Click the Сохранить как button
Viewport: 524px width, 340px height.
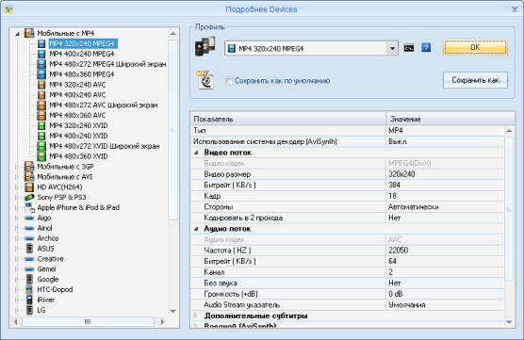(475, 80)
